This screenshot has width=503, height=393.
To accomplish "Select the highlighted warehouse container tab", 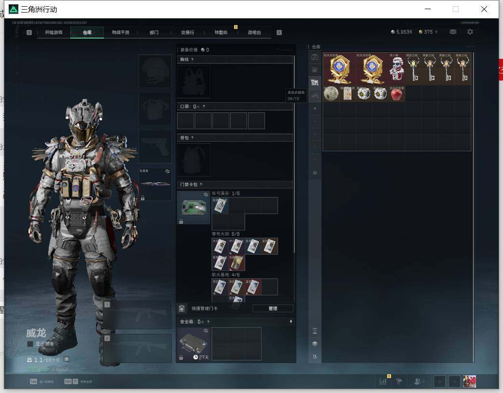I will [x=315, y=83].
